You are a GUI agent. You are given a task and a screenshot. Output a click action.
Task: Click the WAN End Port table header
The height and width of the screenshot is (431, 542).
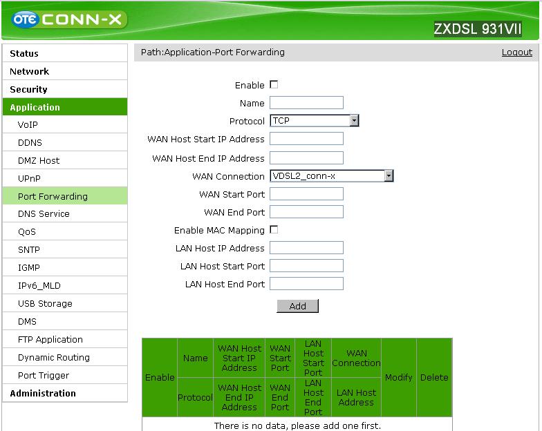[x=280, y=398]
